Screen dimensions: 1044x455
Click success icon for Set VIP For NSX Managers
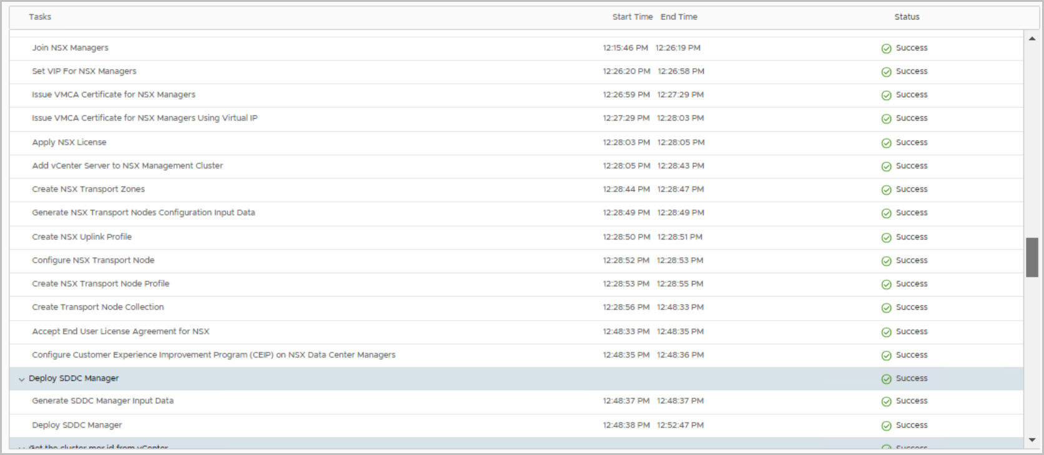pyautogui.click(x=886, y=72)
